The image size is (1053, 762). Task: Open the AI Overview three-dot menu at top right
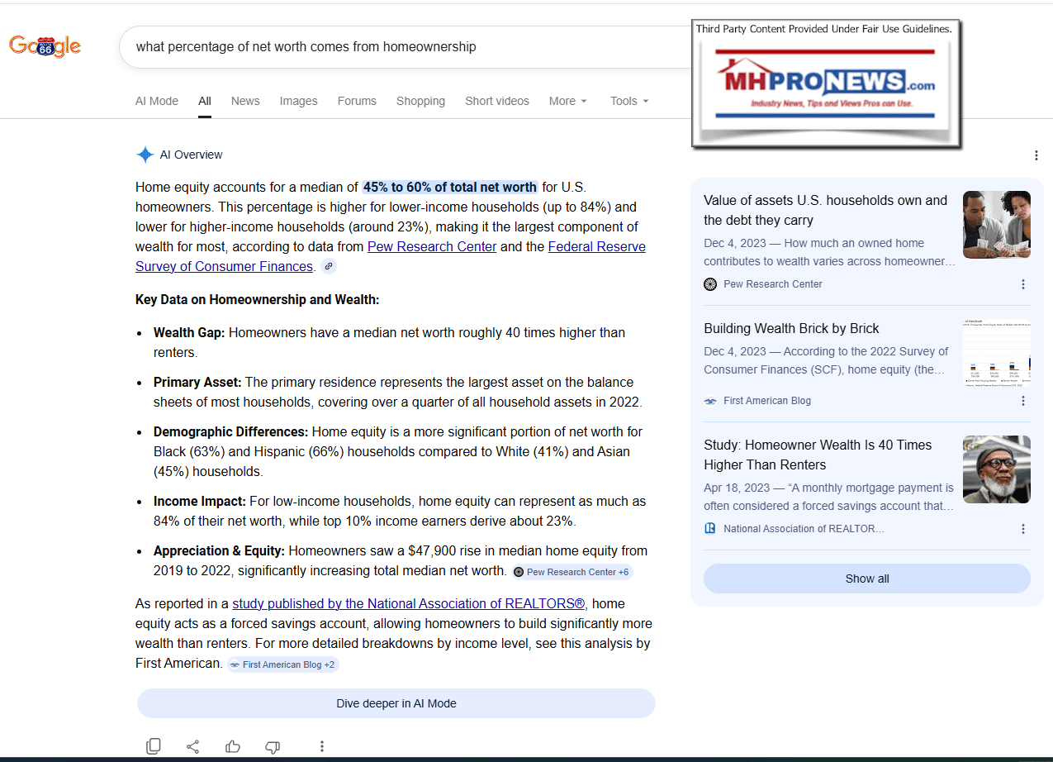pos(1036,155)
